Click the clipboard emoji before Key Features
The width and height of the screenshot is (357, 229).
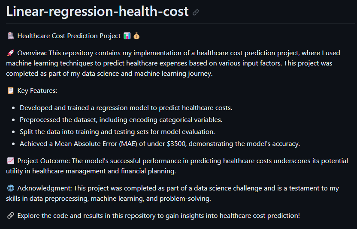coord(11,91)
